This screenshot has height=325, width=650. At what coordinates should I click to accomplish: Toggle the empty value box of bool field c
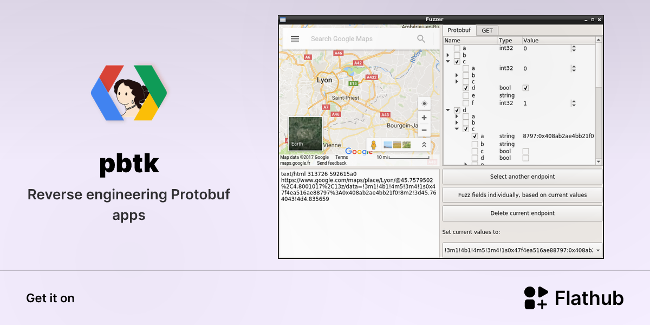click(525, 151)
